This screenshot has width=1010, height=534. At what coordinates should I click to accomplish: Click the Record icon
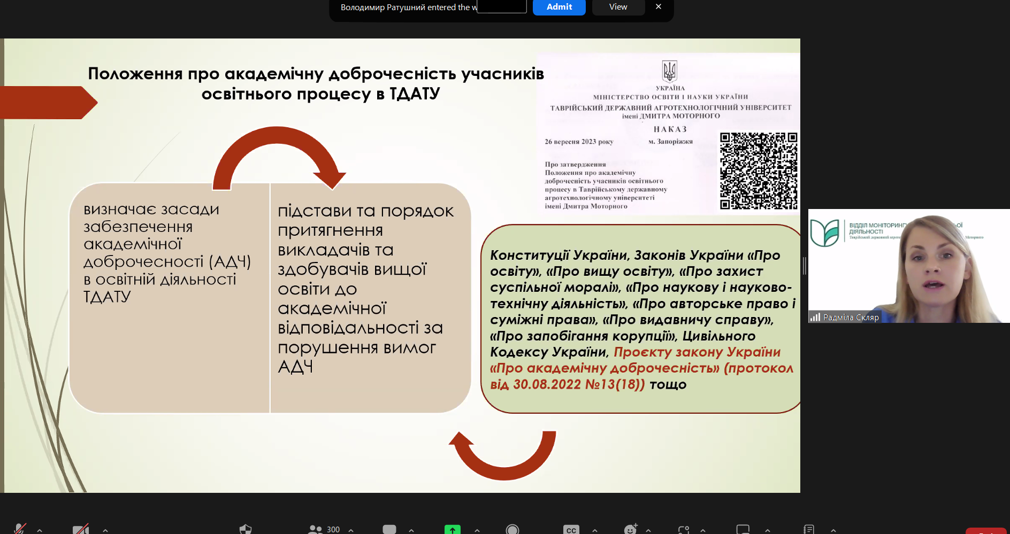point(512,529)
